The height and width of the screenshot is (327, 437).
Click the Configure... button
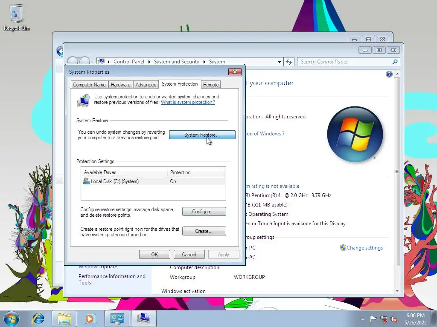204,212
